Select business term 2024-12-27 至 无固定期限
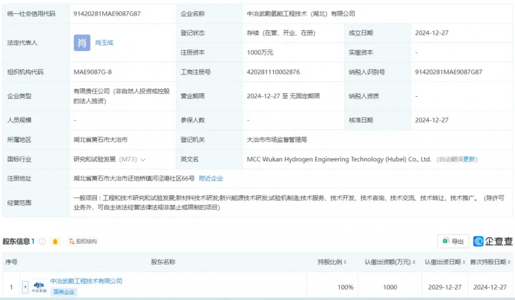Screen dimensions: 515x300 [283, 96]
